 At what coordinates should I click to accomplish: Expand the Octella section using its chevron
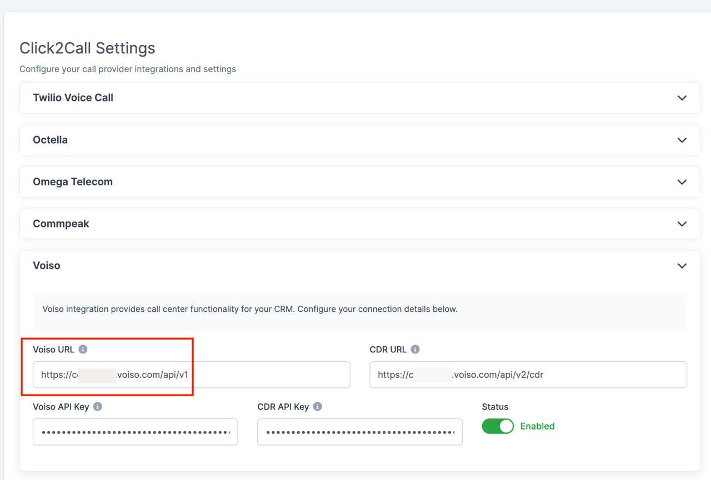click(x=682, y=140)
